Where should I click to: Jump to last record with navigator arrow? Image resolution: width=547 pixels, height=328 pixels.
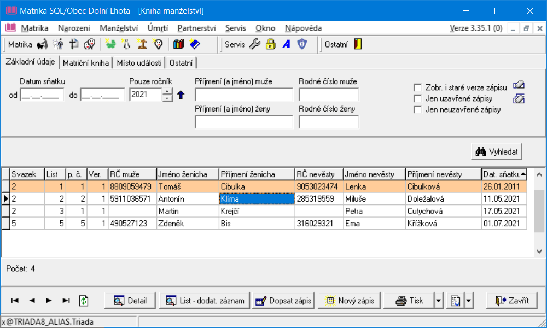click(66, 300)
